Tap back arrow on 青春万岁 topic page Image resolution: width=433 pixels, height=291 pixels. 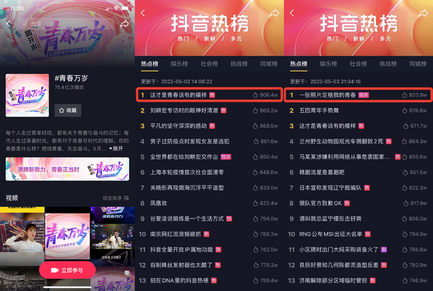click(9, 24)
